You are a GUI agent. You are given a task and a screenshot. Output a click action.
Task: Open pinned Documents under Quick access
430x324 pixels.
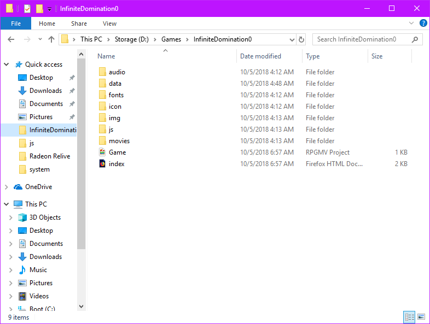click(46, 104)
